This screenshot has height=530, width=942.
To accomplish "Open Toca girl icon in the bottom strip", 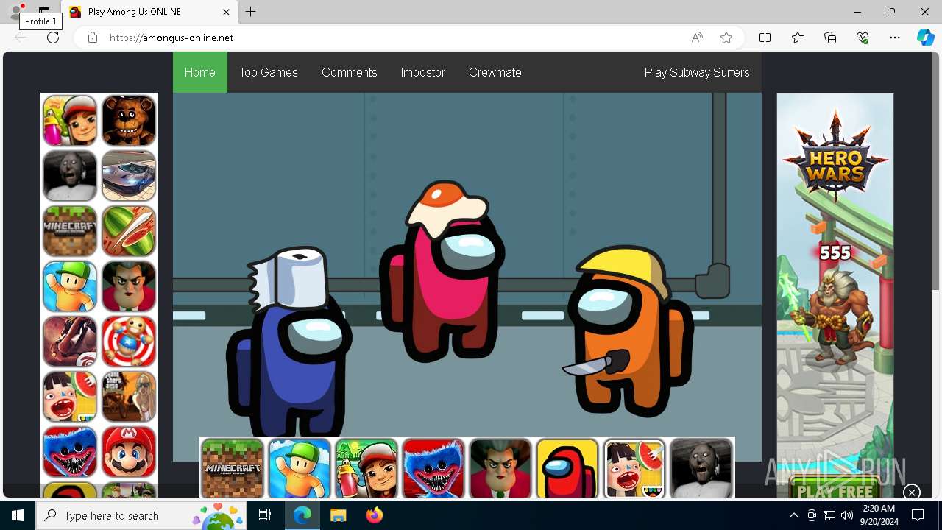I will point(634,468).
